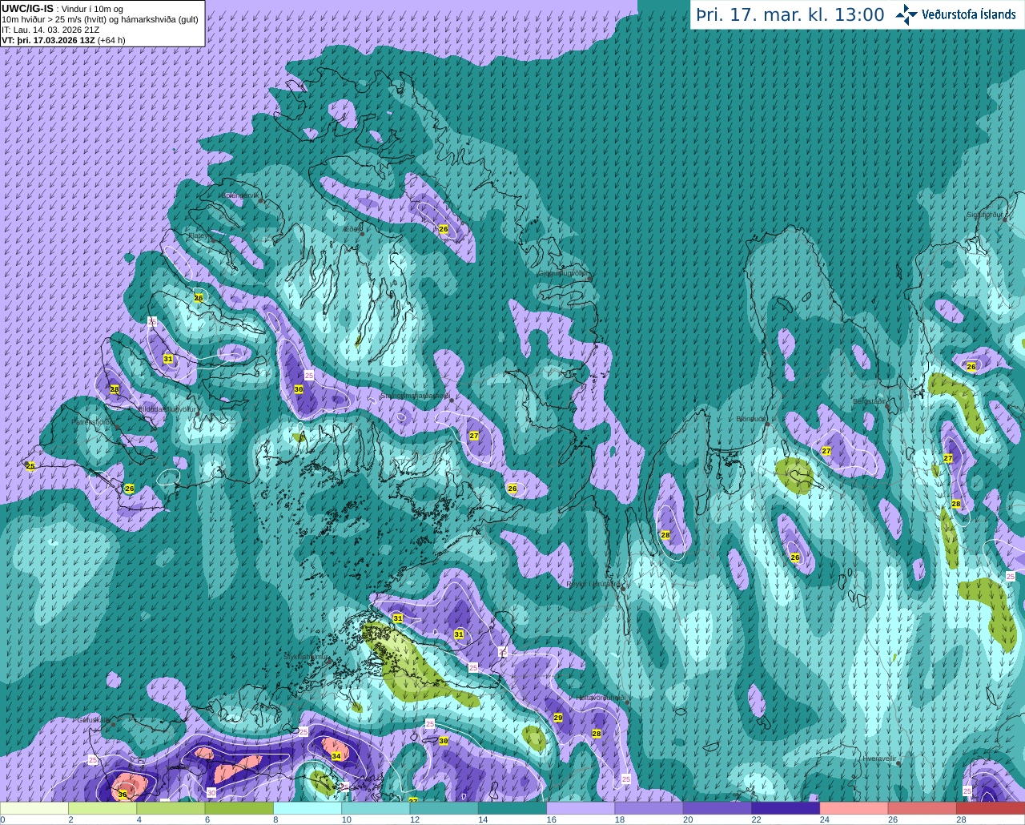Select the 12–14 m/s teal legend swatch
Screen dimensions: 1025x825
tap(444, 808)
